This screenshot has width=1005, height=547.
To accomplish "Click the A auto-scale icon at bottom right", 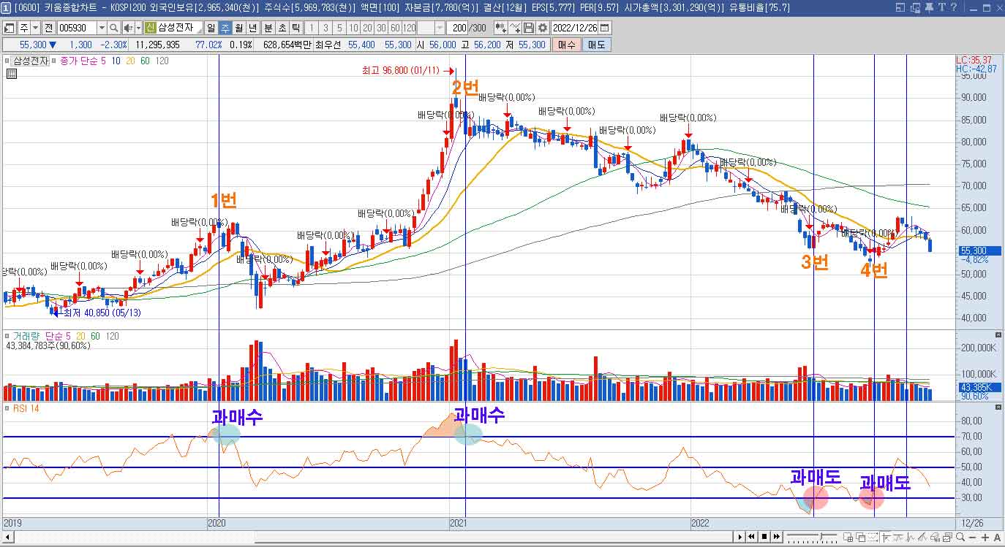I will pyautogui.click(x=997, y=538).
